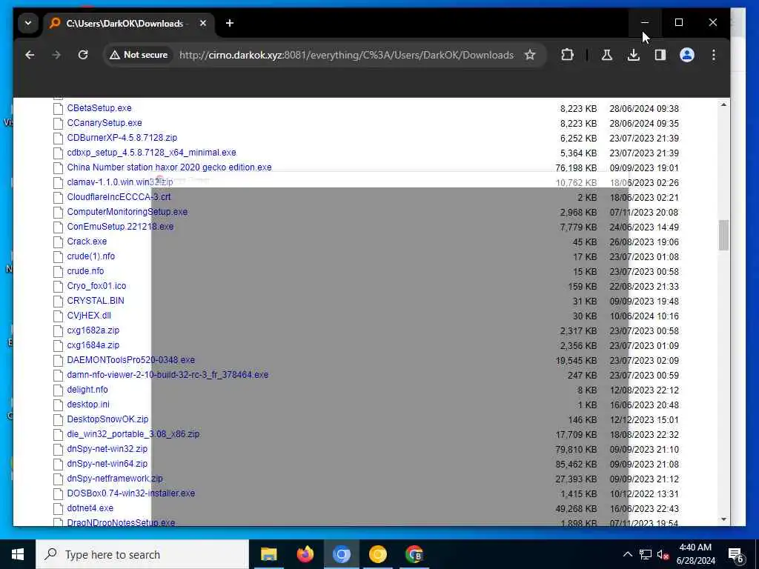Open Chrome Beta from taskbar
Image resolution: width=759 pixels, height=569 pixels.
point(414,554)
